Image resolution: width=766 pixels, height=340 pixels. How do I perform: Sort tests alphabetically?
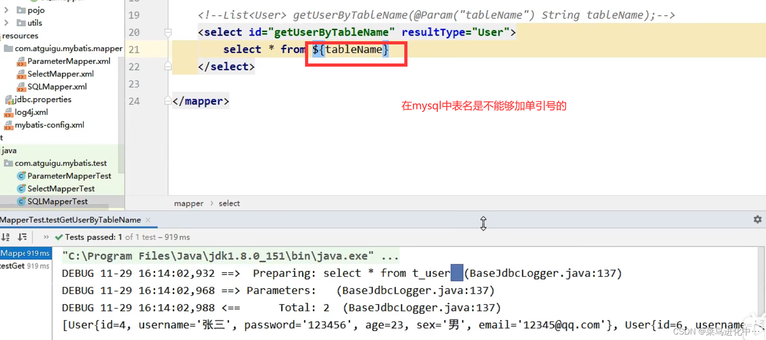coord(5,237)
